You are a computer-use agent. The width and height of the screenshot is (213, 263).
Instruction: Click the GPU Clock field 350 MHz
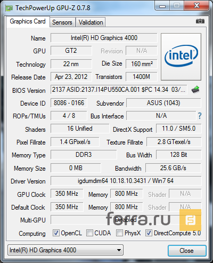pos(67,194)
